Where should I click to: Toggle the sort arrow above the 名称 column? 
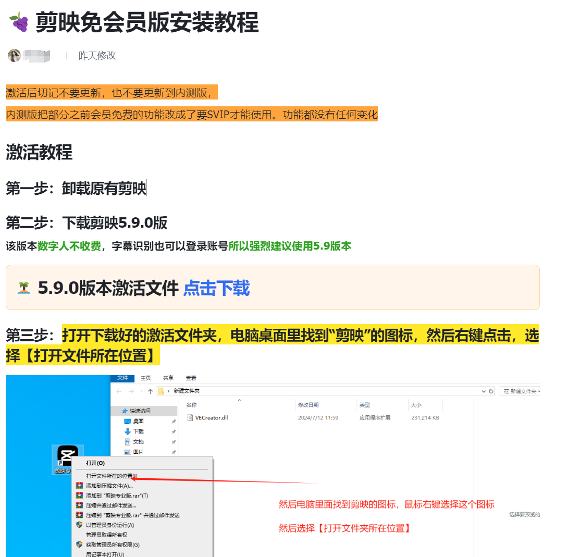pyautogui.click(x=240, y=400)
